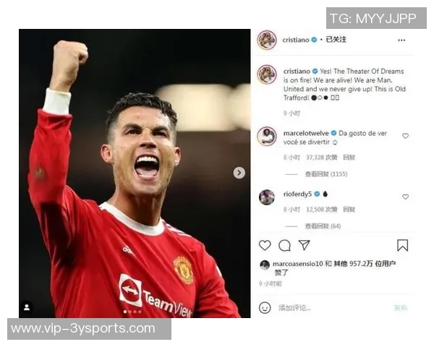This screenshot has width=434, height=347.
Task: Open cristiano's header profile picture
Action: tap(267, 40)
